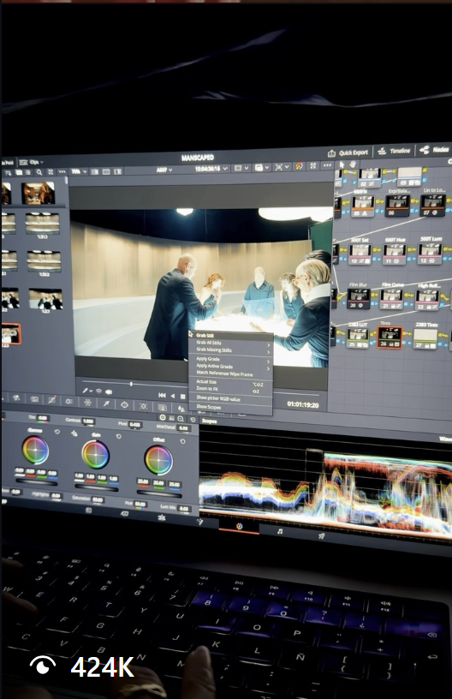Open the Timeline panel button

click(x=394, y=151)
